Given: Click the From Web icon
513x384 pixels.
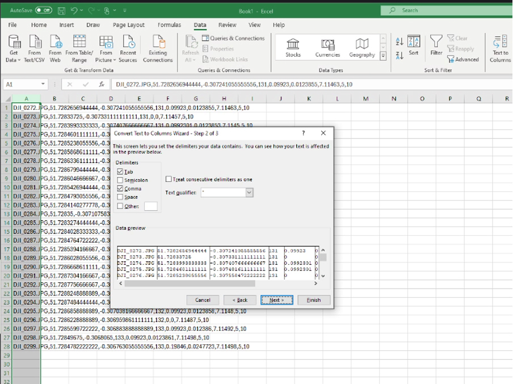Looking at the screenshot, I should (x=55, y=48).
